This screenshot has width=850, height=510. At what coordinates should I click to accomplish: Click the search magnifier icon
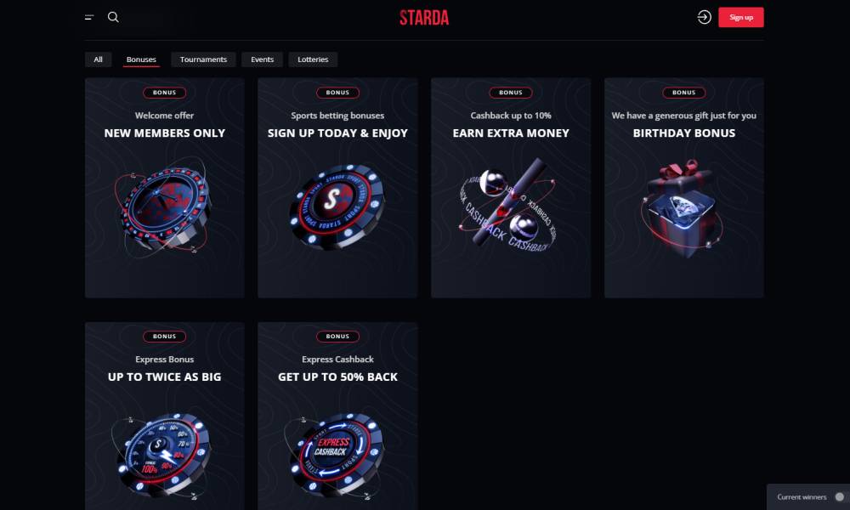click(113, 17)
